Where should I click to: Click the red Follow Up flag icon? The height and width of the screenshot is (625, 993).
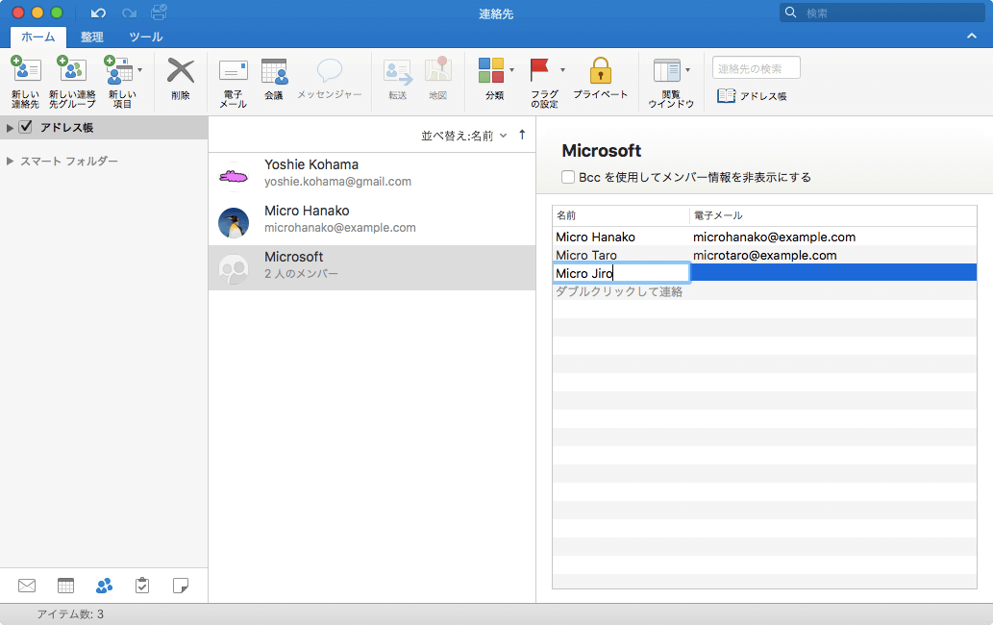[539, 69]
